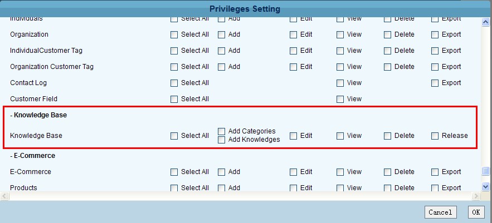
Task: Check Delete for Organization row
Action: click(x=388, y=34)
